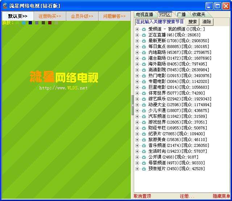
Task: Click the TV icon for 音乐频道
Action: pyautogui.click(x=144, y=145)
